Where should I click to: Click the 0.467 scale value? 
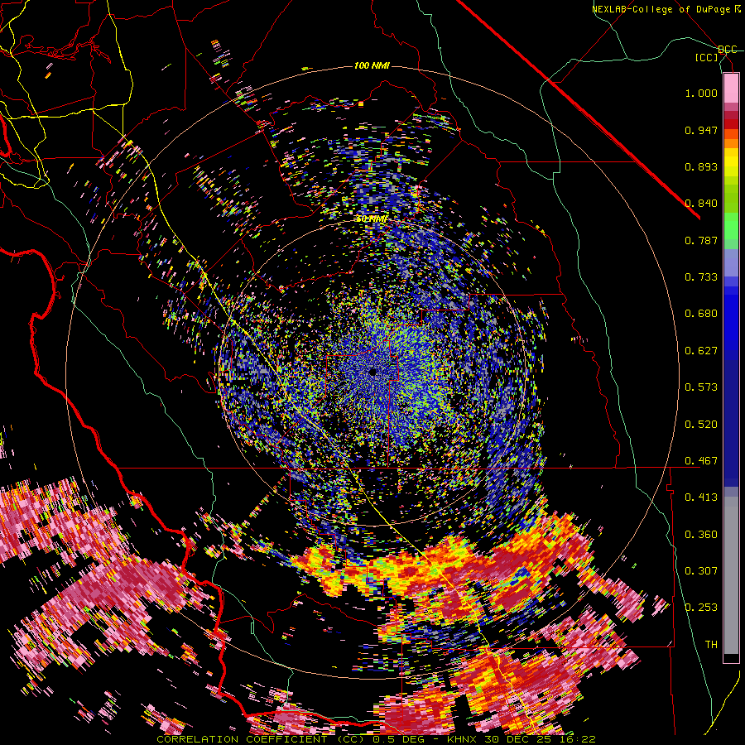click(x=701, y=461)
